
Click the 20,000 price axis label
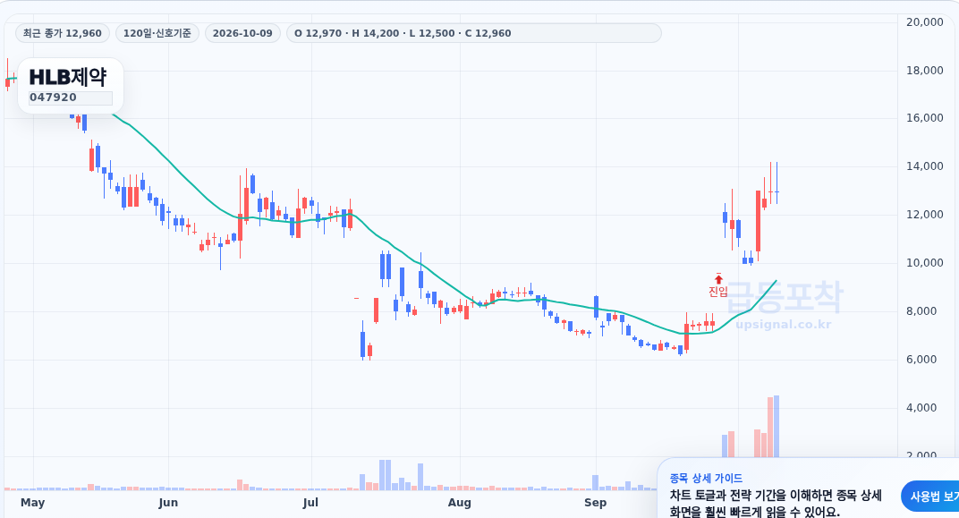point(925,22)
